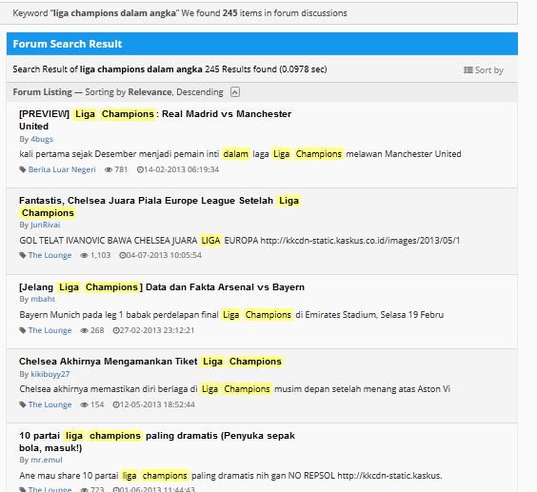Click tag icon in JunRivai's thread row
Screen dimensions: 537x492
point(23,255)
